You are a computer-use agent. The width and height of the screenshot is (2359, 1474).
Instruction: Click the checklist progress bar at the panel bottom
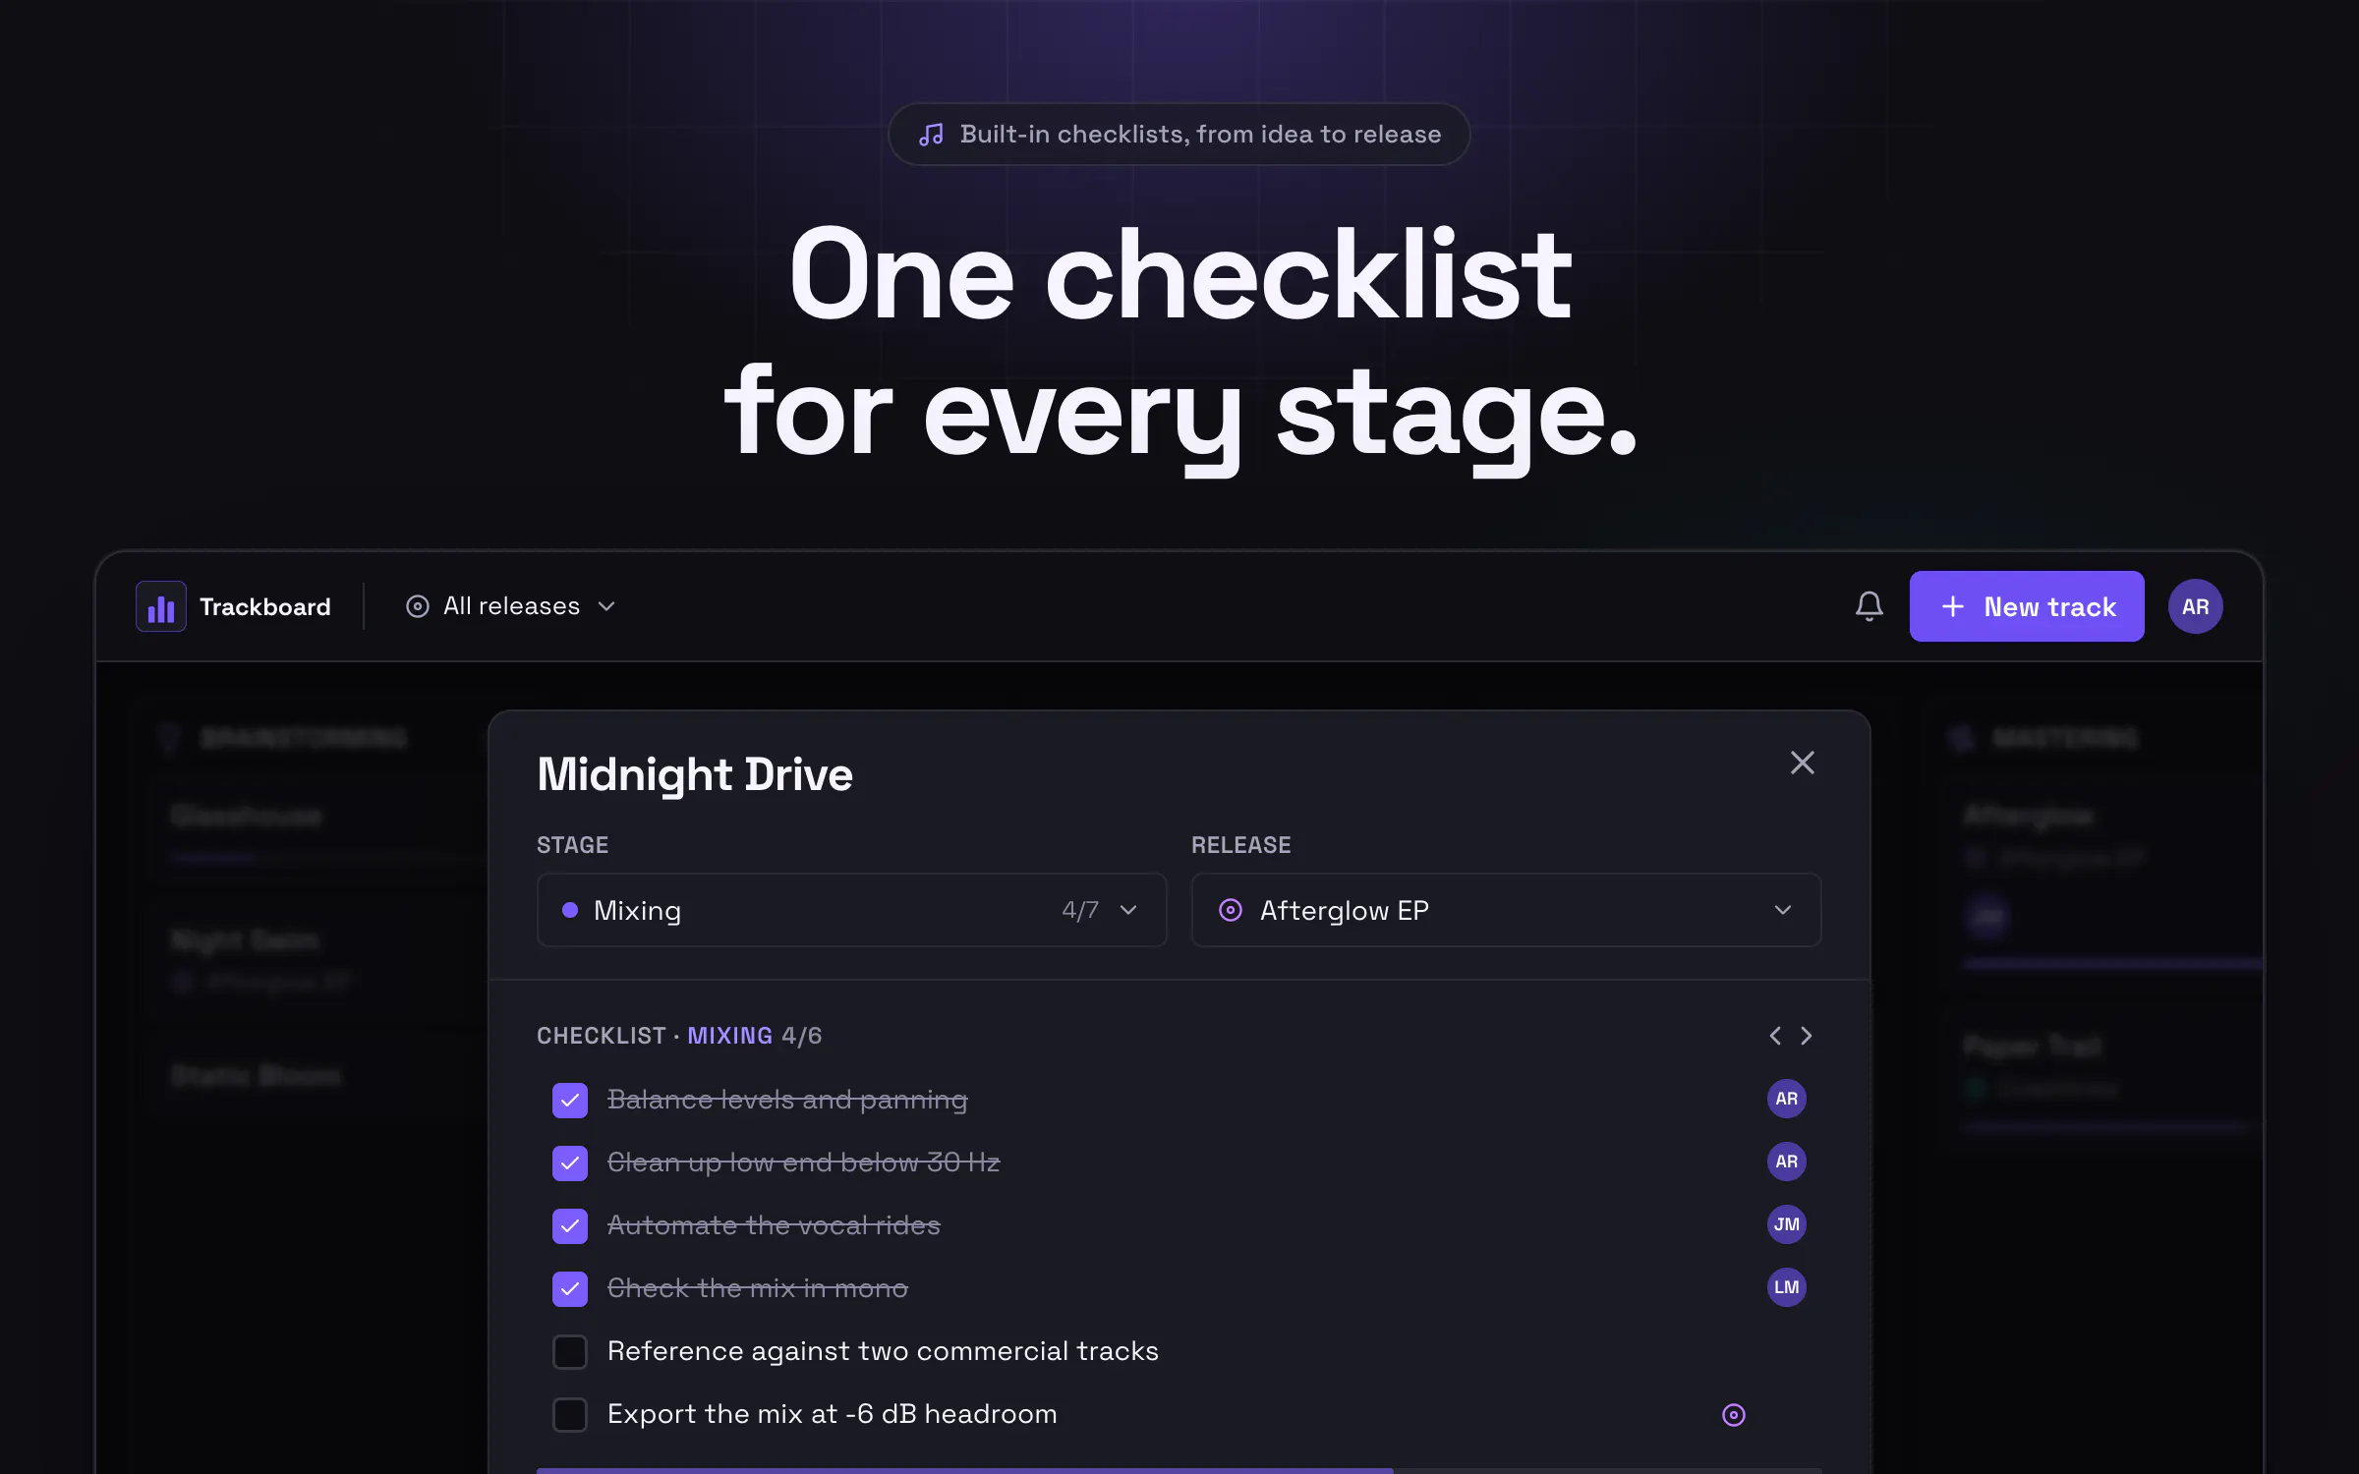coord(1179,1470)
